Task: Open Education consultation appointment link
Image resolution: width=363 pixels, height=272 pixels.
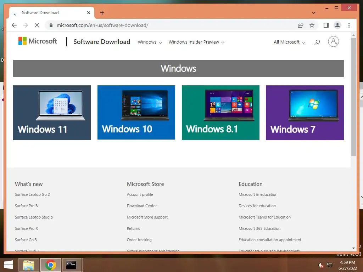Action: point(270,240)
